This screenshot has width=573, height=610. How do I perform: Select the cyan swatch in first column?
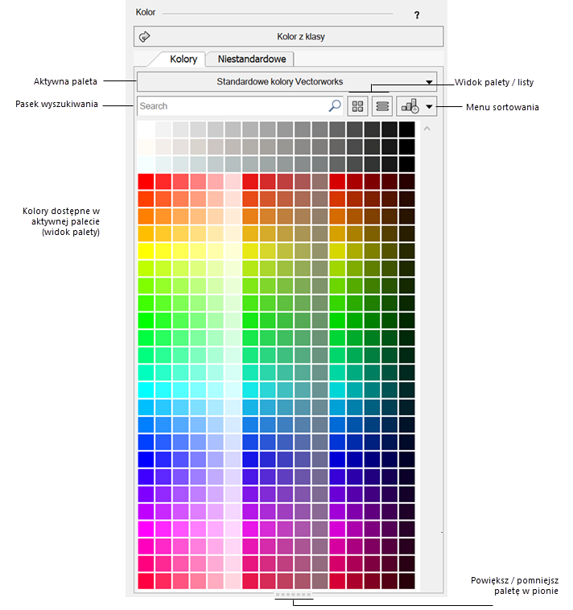(x=146, y=389)
